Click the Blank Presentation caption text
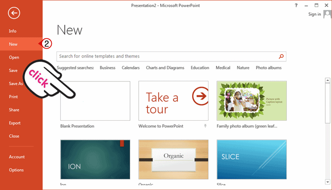Viewport: 332px width, 190px height. (77, 126)
